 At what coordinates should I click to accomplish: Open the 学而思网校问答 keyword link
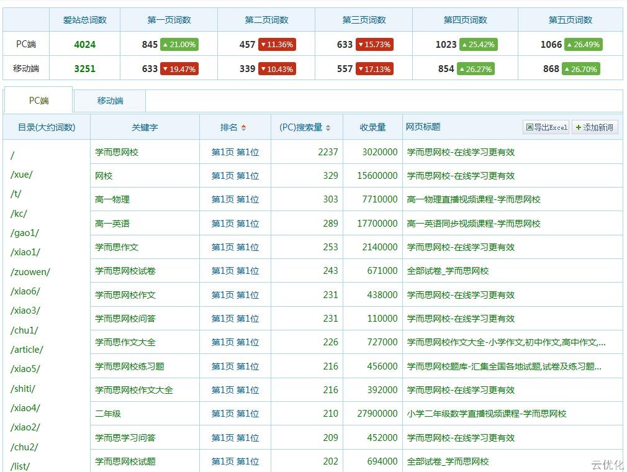click(x=125, y=319)
